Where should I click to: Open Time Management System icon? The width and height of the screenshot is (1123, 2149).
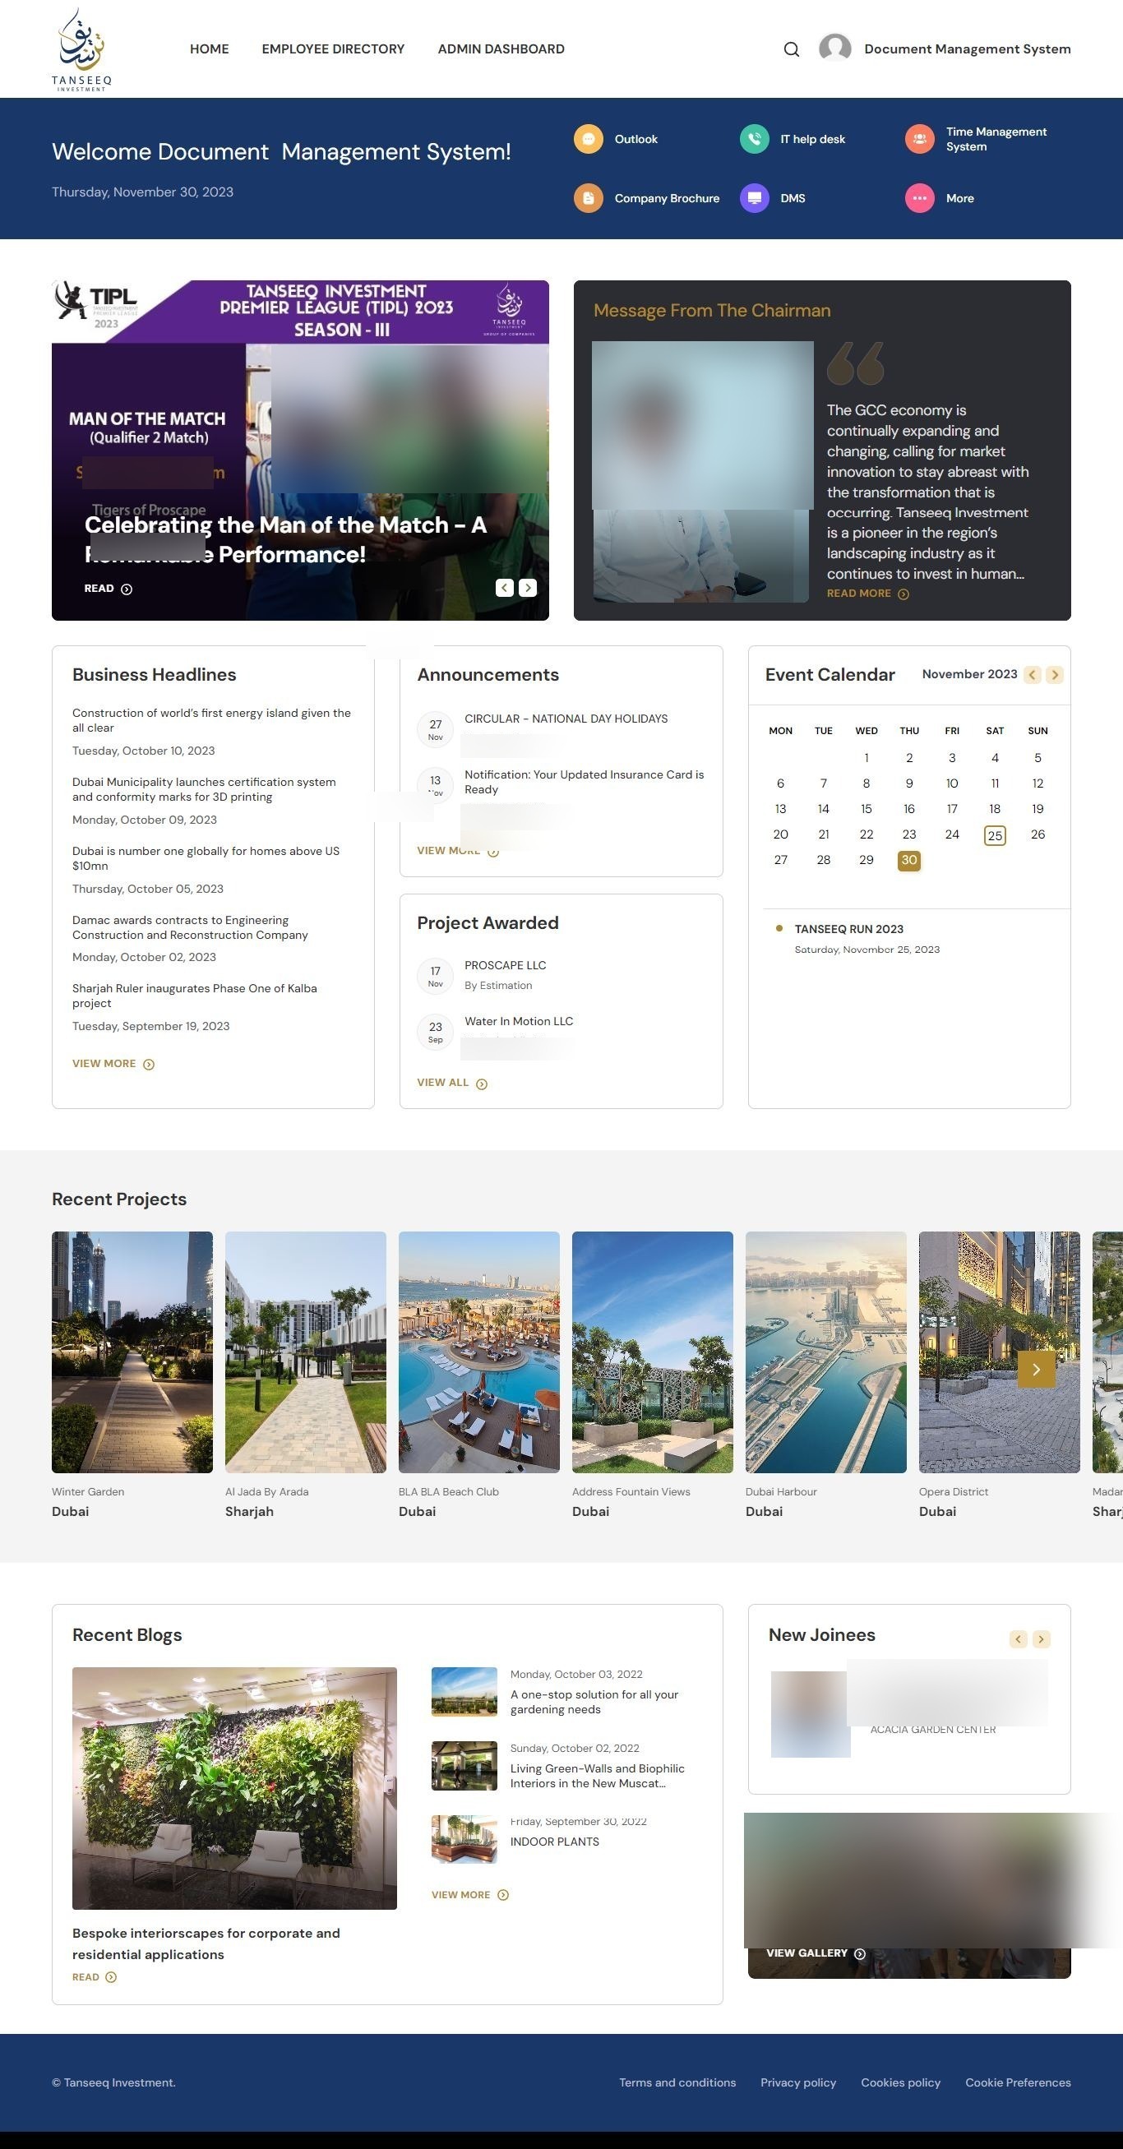919,138
